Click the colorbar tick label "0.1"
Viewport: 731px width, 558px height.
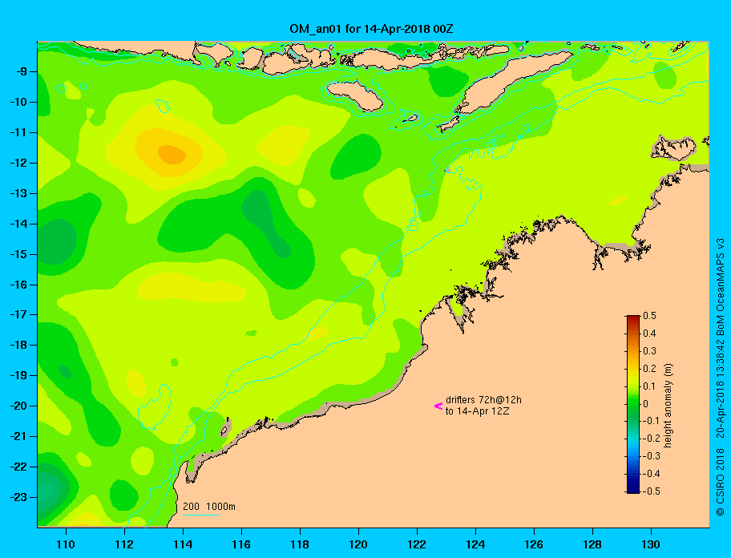point(649,386)
